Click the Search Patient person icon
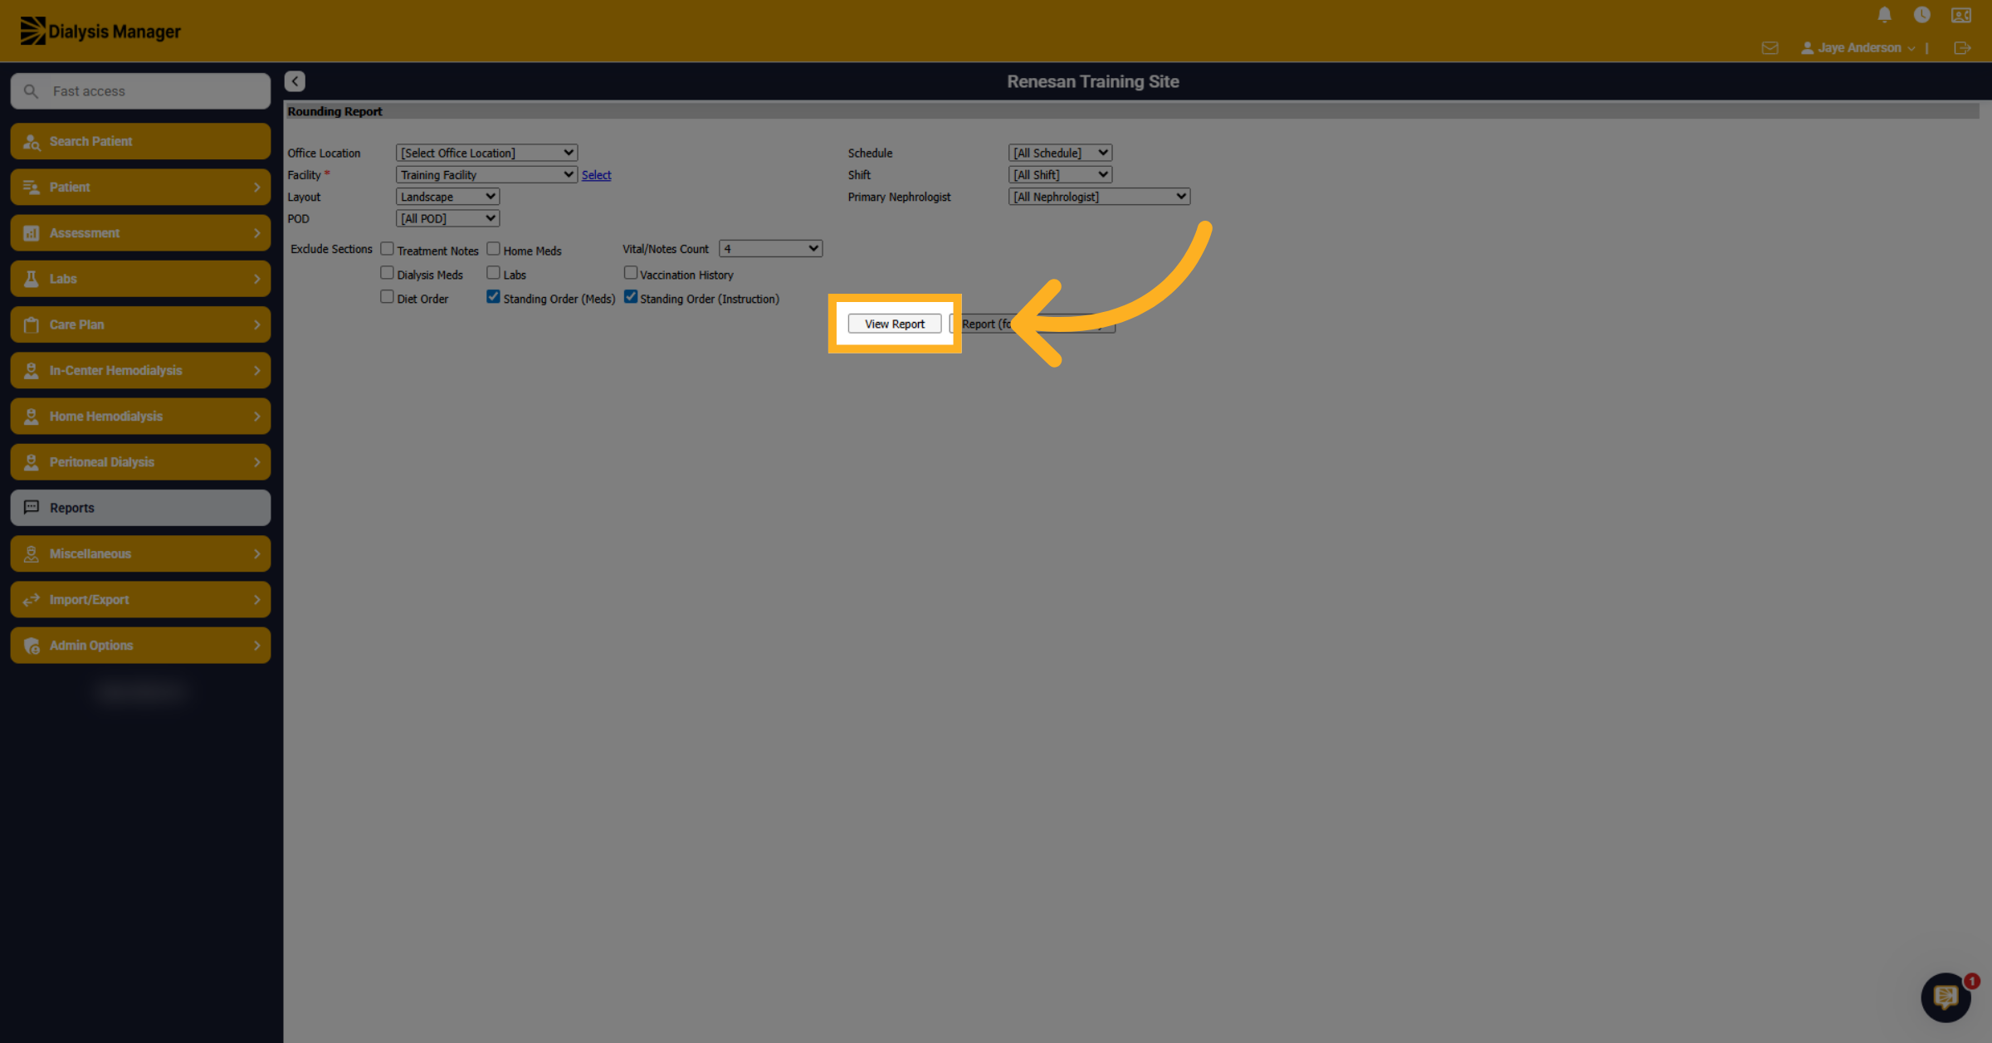Viewport: 1992px width, 1043px height. tap(32, 142)
